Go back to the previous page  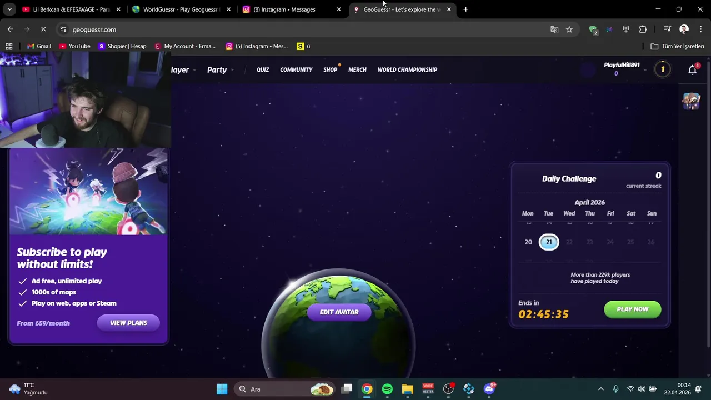tap(10, 29)
